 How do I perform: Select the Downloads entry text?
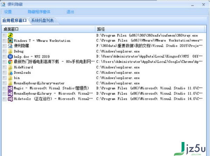point(22,72)
